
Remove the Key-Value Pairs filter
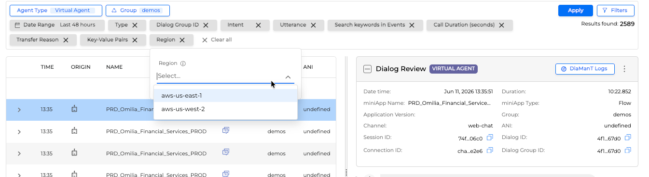point(135,40)
